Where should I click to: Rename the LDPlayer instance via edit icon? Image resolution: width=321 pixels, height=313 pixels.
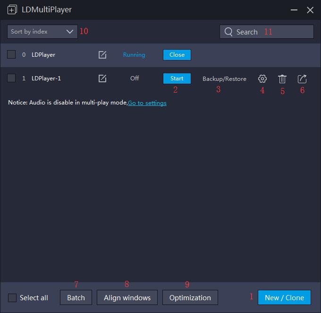pos(102,55)
